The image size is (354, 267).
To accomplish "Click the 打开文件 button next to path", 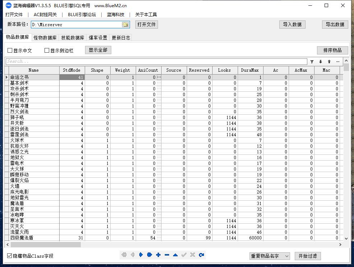I will (x=146, y=24).
